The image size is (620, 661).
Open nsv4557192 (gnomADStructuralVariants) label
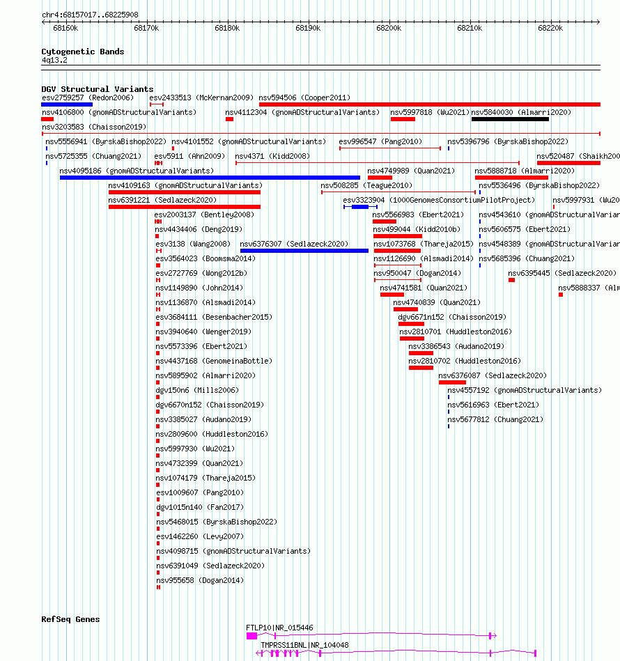coord(525,390)
